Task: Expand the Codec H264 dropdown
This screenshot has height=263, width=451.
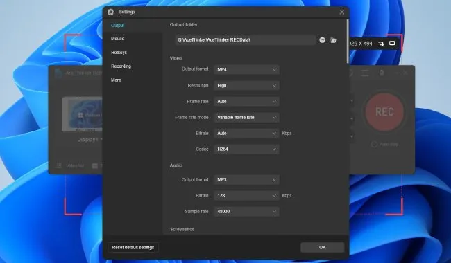Action: click(x=246, y=149)
